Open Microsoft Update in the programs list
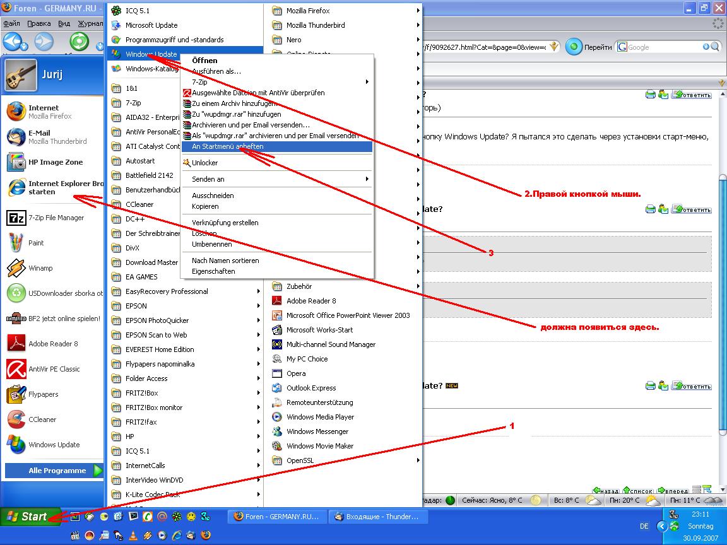This screenshot has width=727, height=545. [185, 25]
